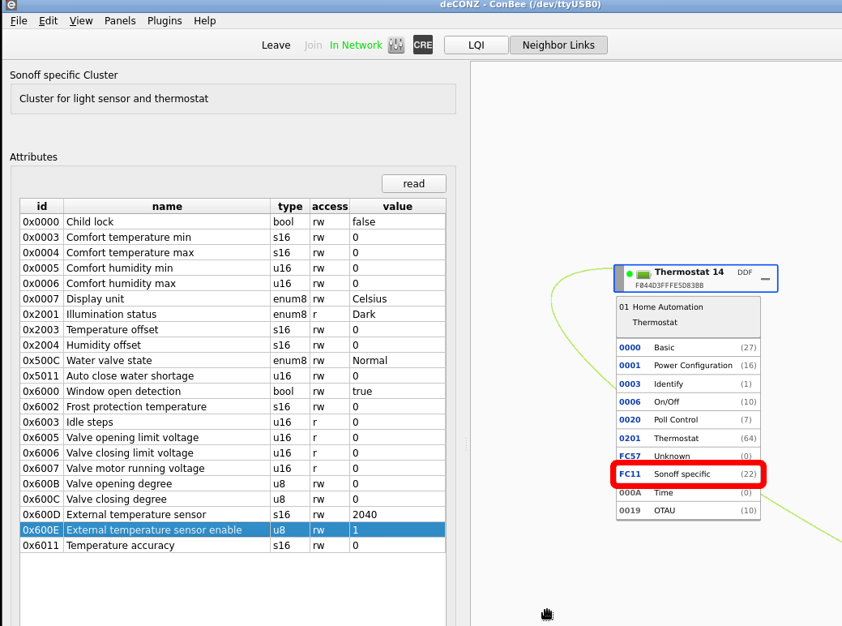Select the Child lock attribute row
Viewport: 842px width, 626px height.
tap(233, 222)
